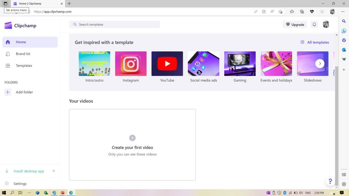Open notifications bell

314,24
